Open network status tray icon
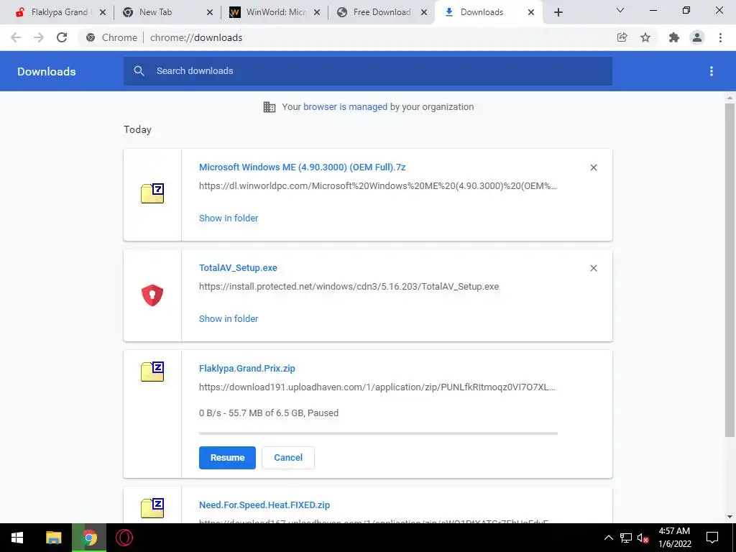 point(626,538)
